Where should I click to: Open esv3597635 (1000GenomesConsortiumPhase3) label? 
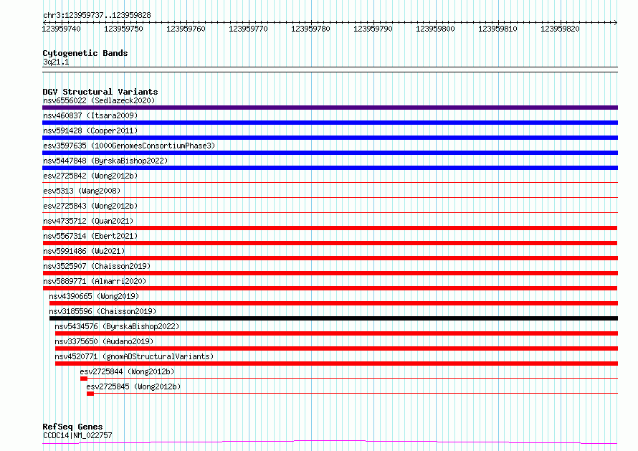click(x=129, y=146)
